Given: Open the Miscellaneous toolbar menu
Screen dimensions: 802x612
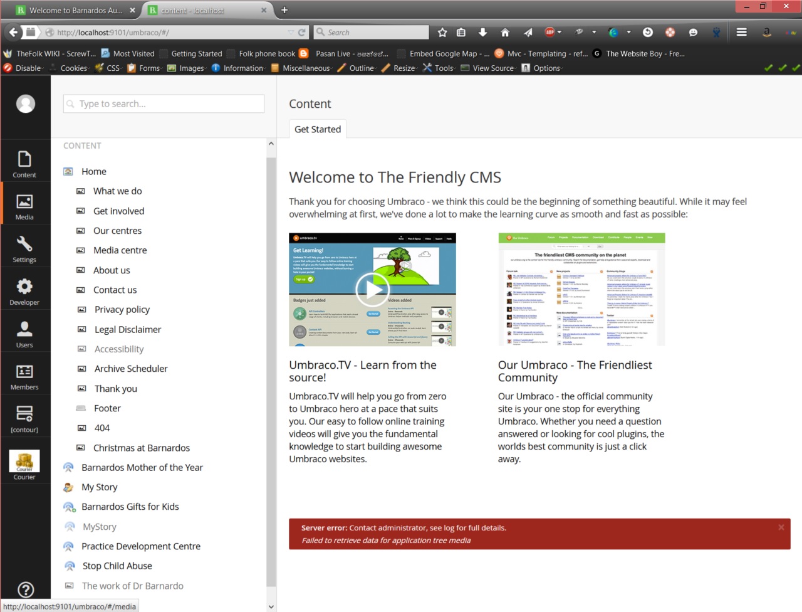Looking at the screenshot, I should pyautogui.click(x=301, y=68).
